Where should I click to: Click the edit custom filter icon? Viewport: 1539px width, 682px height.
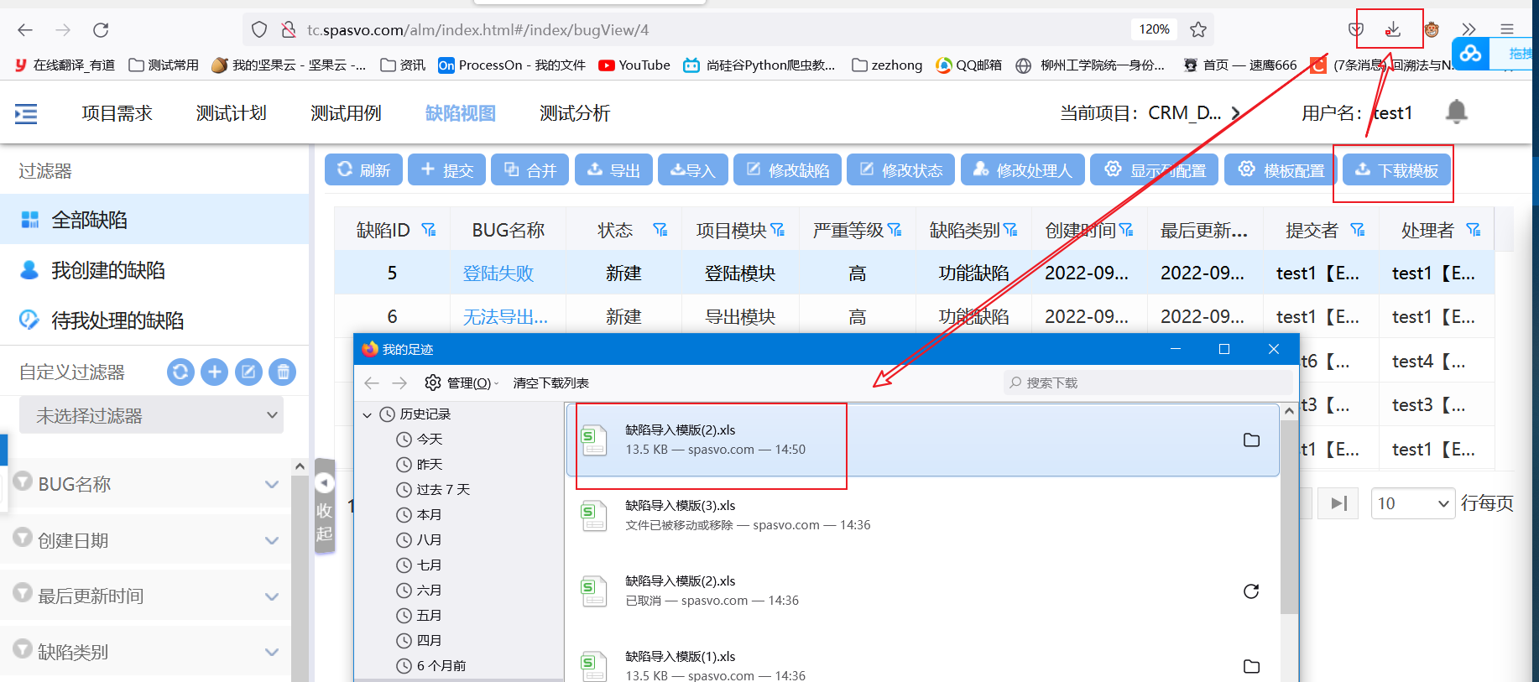click(248, 372)
